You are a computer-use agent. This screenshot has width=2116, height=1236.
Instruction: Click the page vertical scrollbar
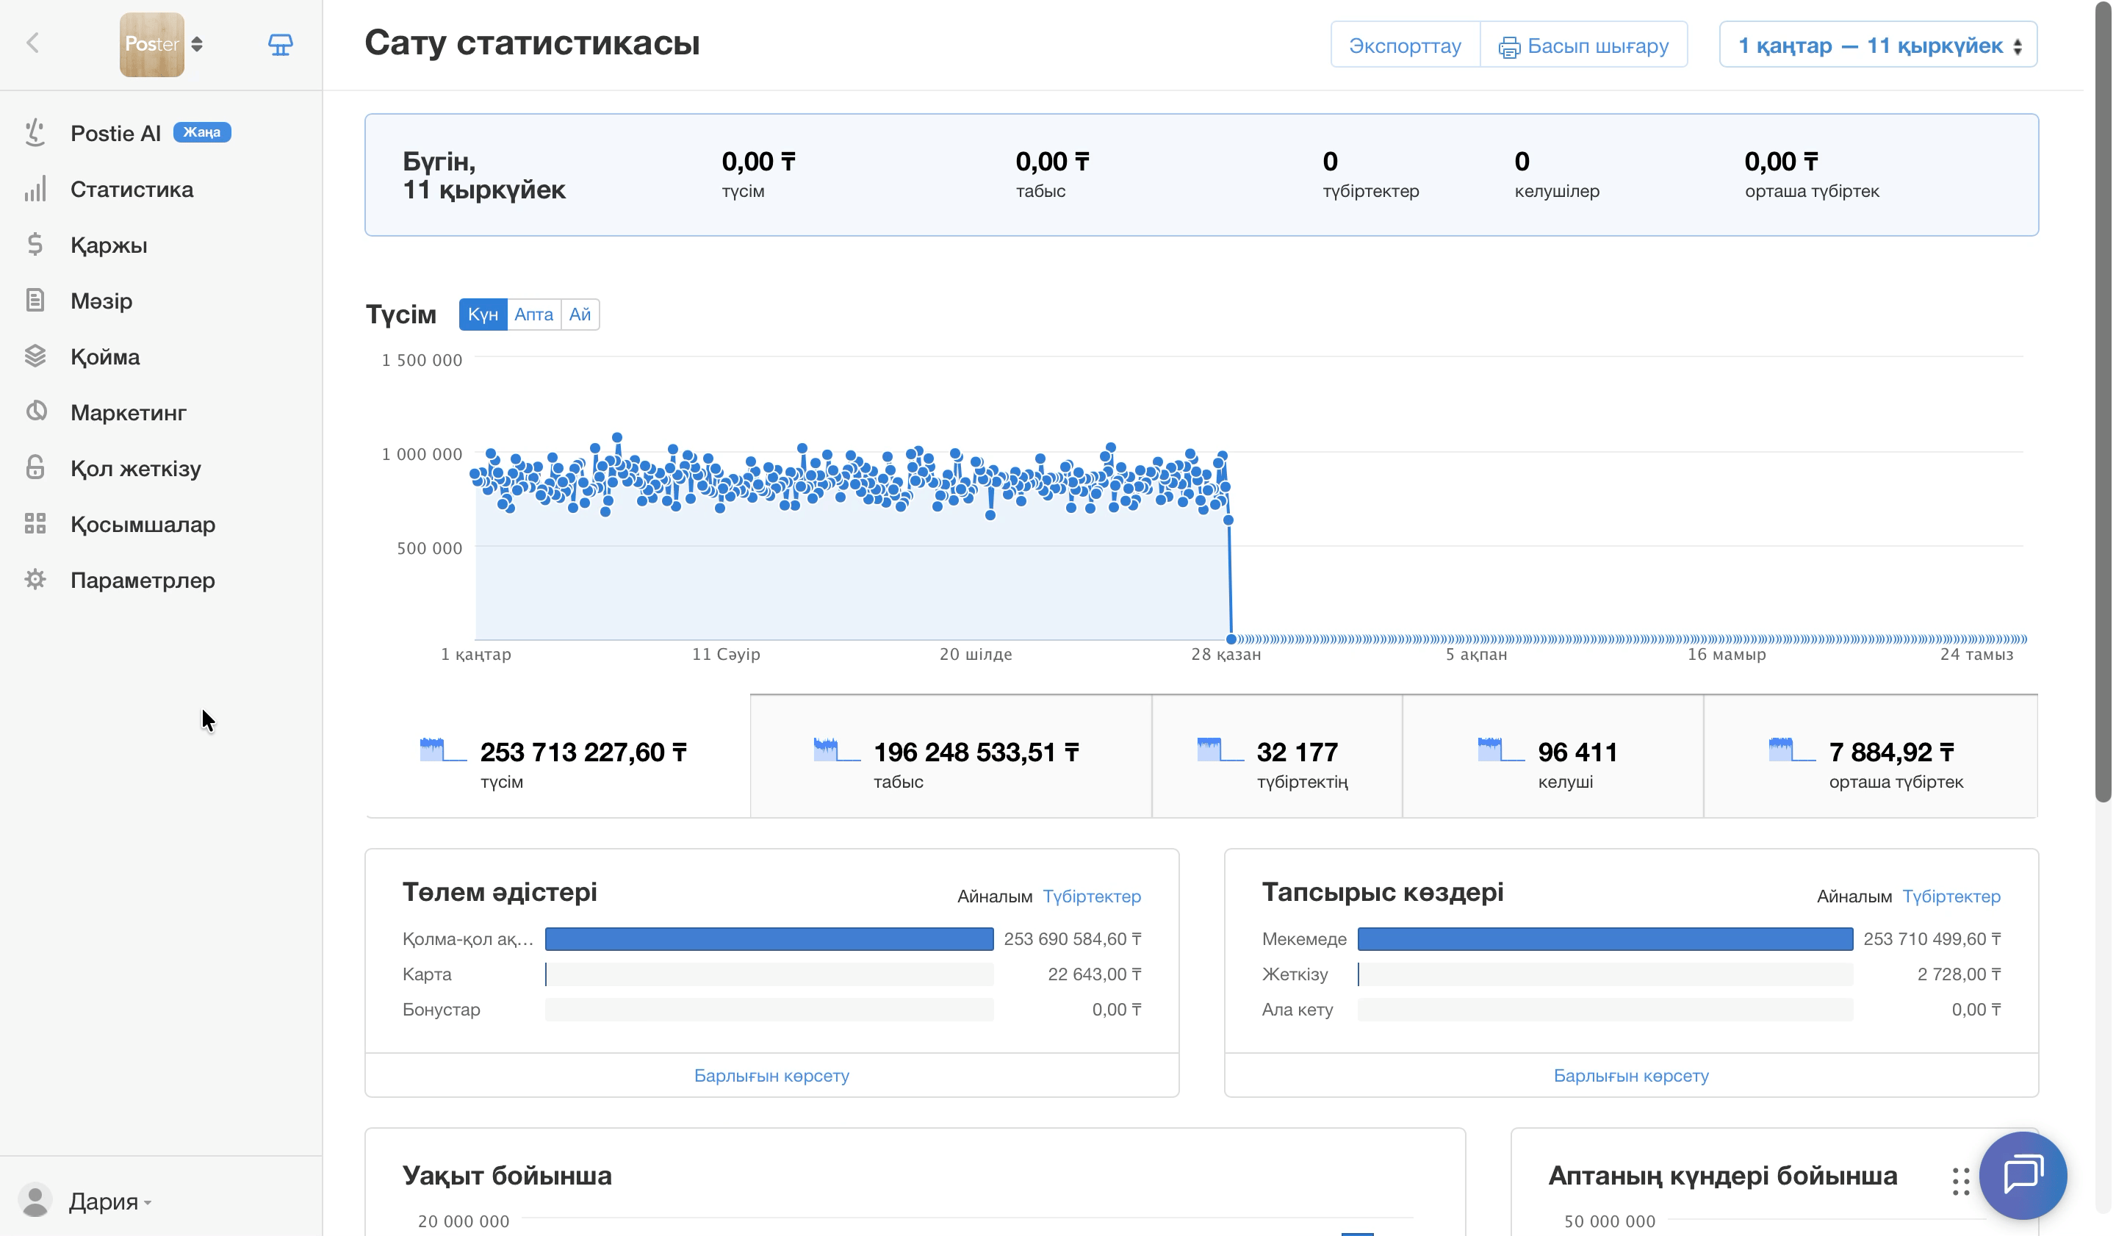(2104, 403)
